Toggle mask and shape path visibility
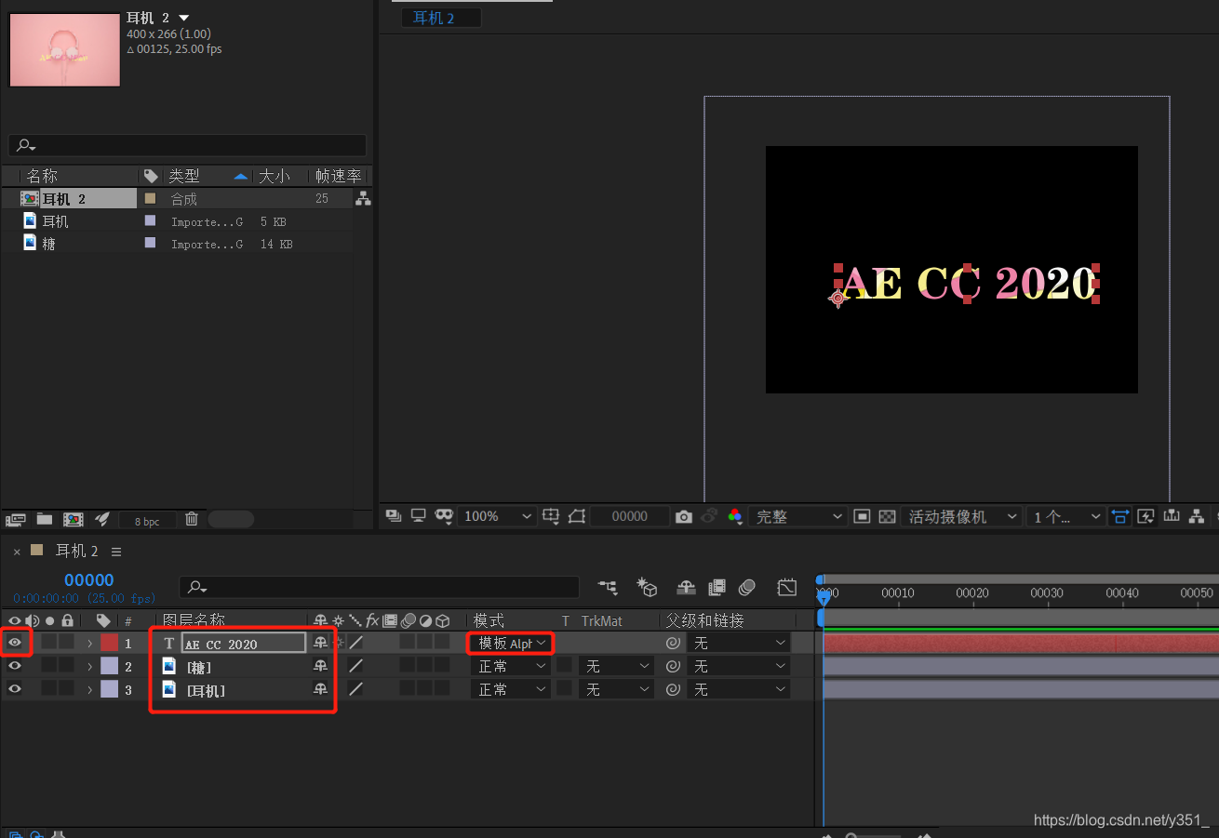This screenshot has height=838, width=1219. click(444, 515)
